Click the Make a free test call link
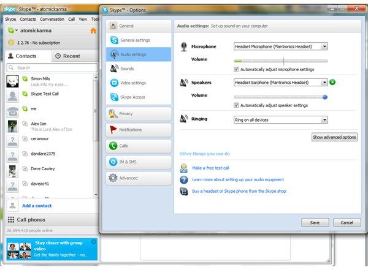Viewport: 368px width, 270px height. point(210,168)
